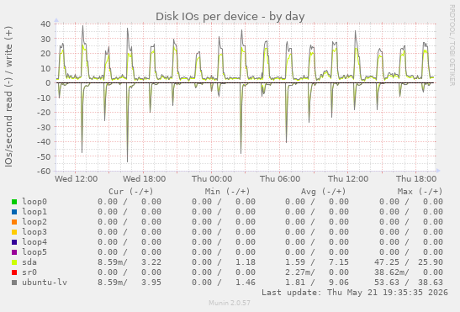Click ubuntu-lv average read value 1.81
Image resolution: width=460 pixels, height=312 pixels.
295,283
